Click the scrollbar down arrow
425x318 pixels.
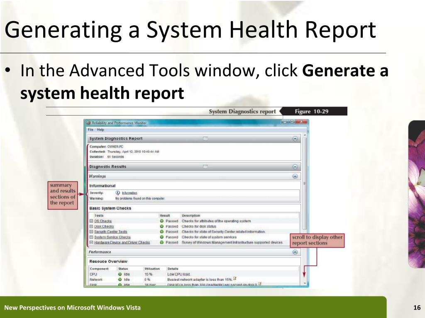(305, 283)
